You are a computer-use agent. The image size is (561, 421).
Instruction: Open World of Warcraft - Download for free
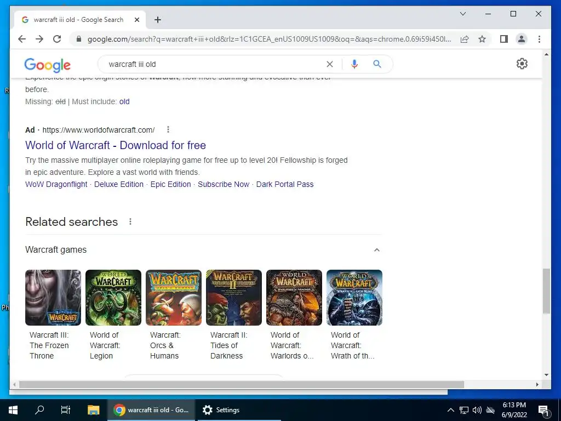(x=116, y=145)
